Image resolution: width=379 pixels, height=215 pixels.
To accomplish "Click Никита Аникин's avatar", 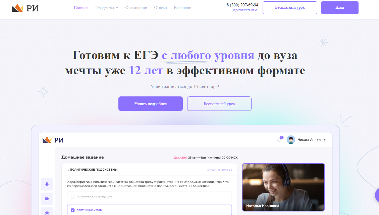I will (x=291, y=140).
